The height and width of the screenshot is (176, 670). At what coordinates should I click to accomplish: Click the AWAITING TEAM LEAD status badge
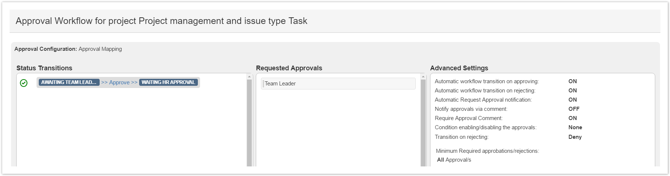click(x=69, y=82)
